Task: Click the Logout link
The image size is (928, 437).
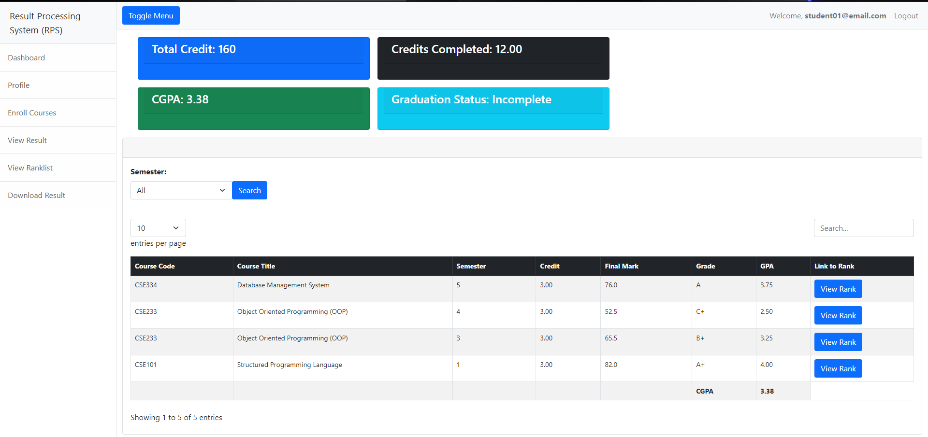Action: coord(906,15)
